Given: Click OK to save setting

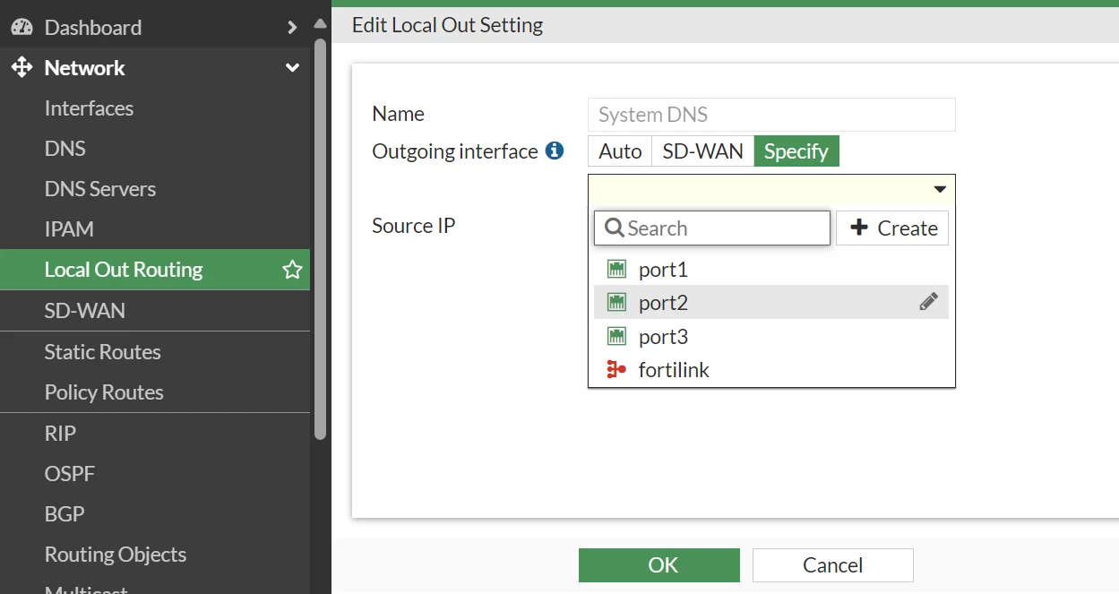Looking at the screenshot, I should point(659,565).
